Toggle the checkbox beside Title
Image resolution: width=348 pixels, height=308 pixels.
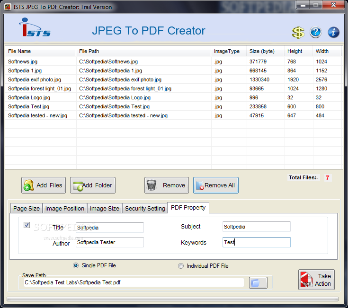point(27,225)
